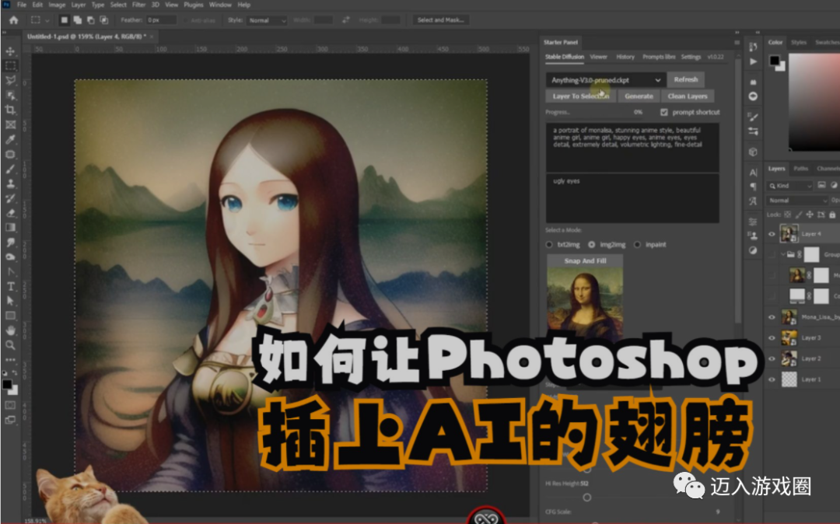The image size is (840, 524).
Task: Open the Window menu
Action: pos(220,5)
